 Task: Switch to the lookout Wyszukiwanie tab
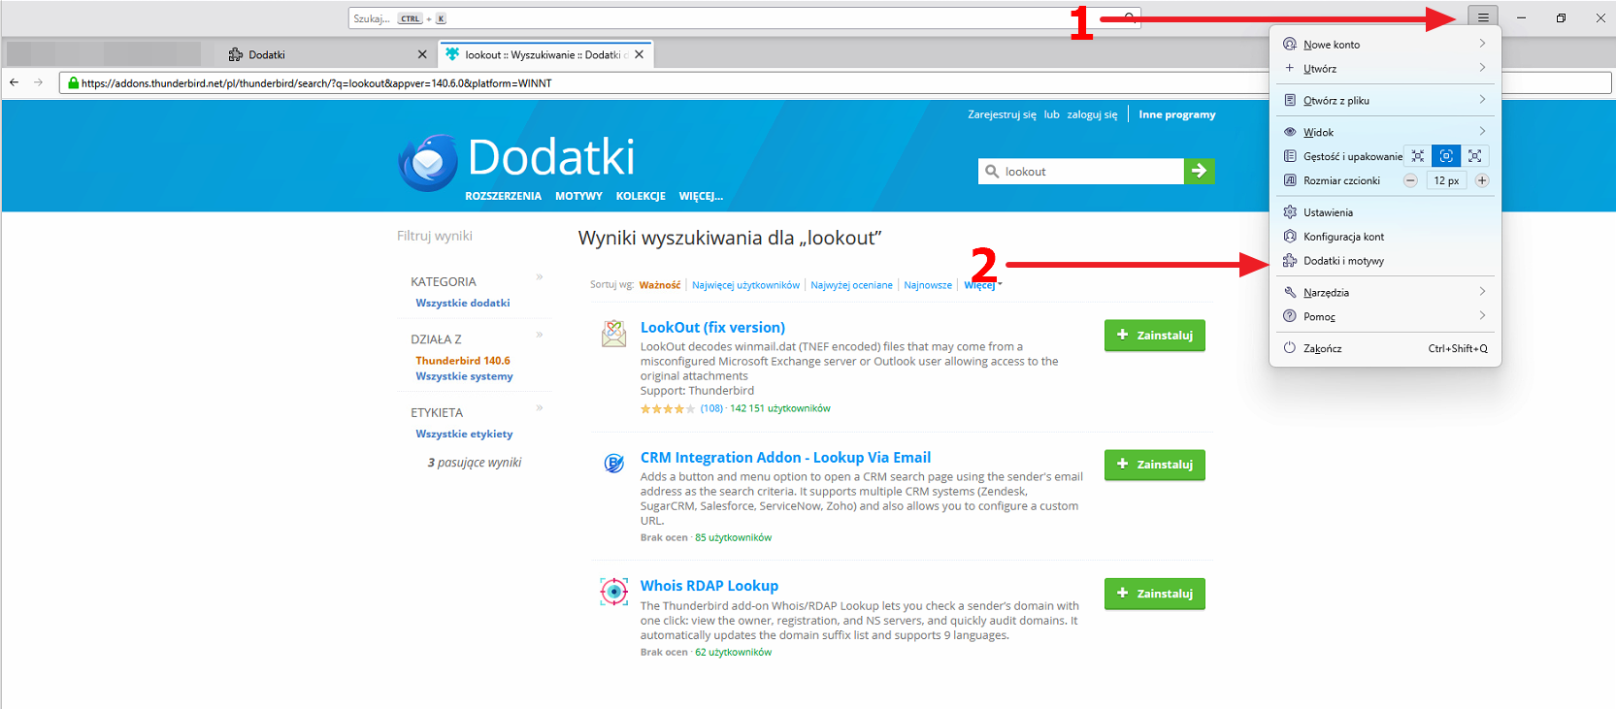[x=545, y=54]
